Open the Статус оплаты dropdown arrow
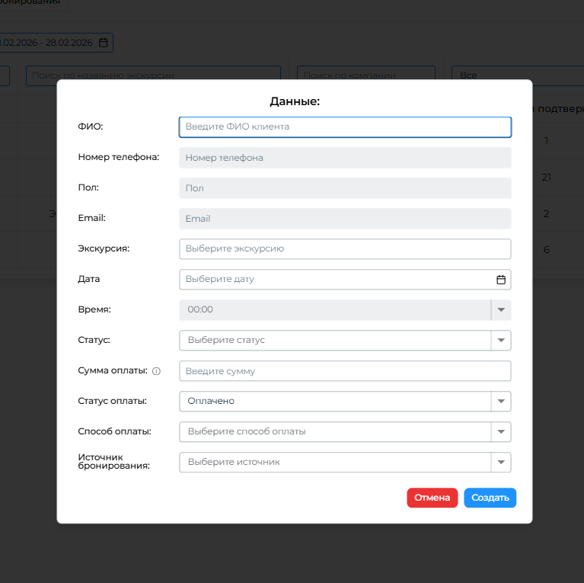Screen dimensions: 584x583 coord(501,402)
